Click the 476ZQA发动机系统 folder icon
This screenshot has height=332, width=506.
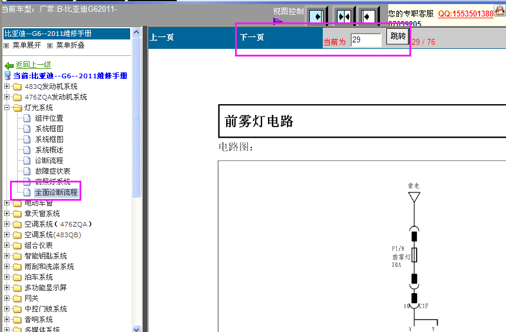tap(17, 97)
